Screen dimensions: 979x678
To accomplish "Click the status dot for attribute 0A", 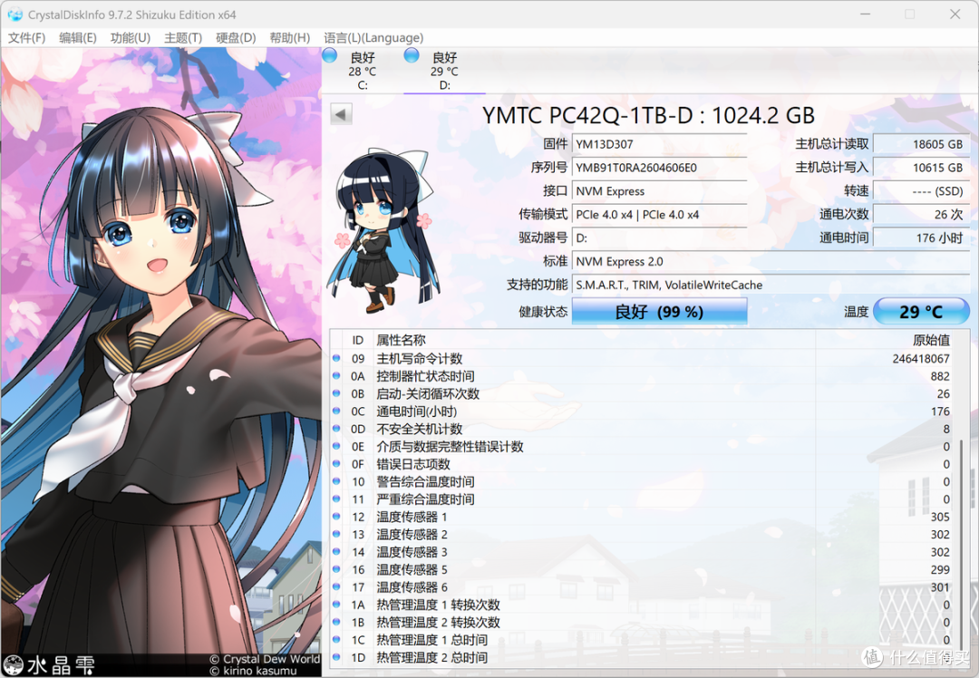I will click(336, 376).
